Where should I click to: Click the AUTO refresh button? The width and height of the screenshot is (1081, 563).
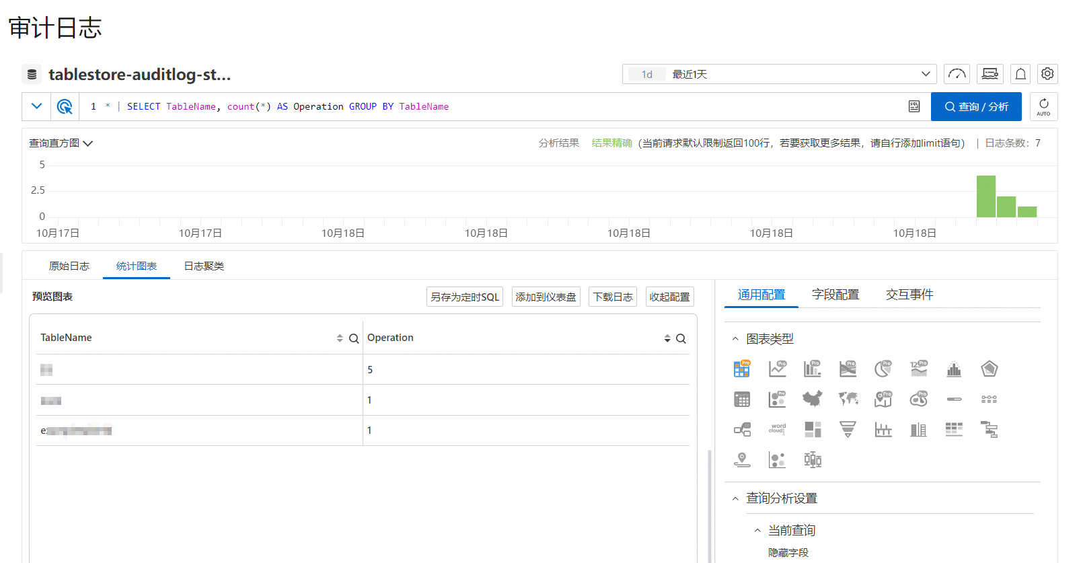point(1043,106)
